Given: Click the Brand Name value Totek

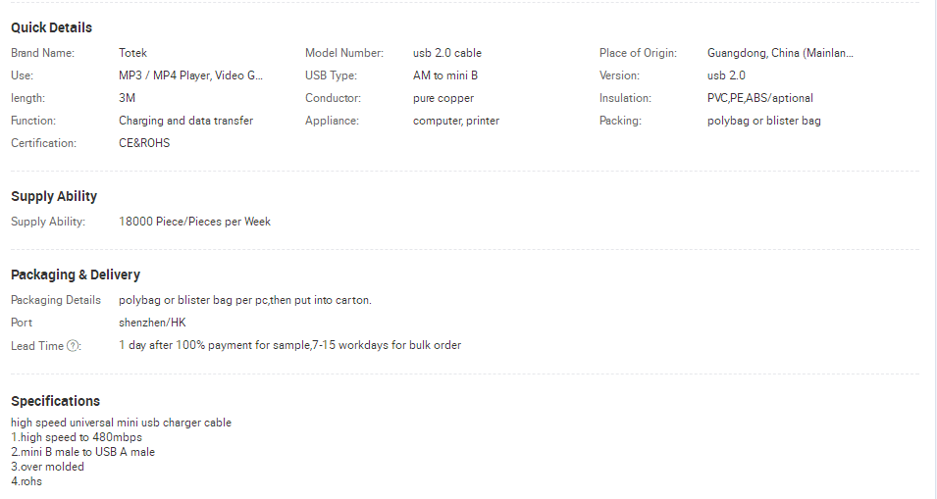Looking at the screenshot, I should 132,53.
